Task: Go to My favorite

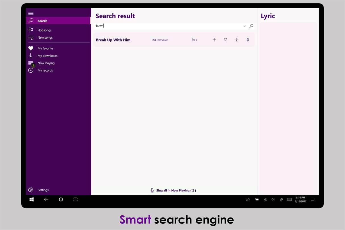Action: 58,48
